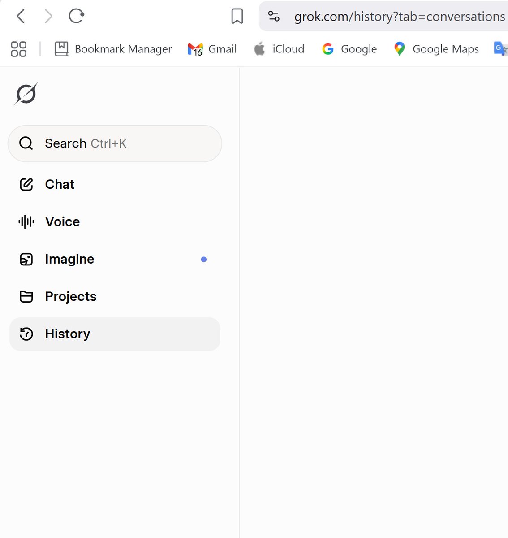The image size is (508, 538).
Task: Click the magnifier icon in Search
Action: (x=26, y=143)
